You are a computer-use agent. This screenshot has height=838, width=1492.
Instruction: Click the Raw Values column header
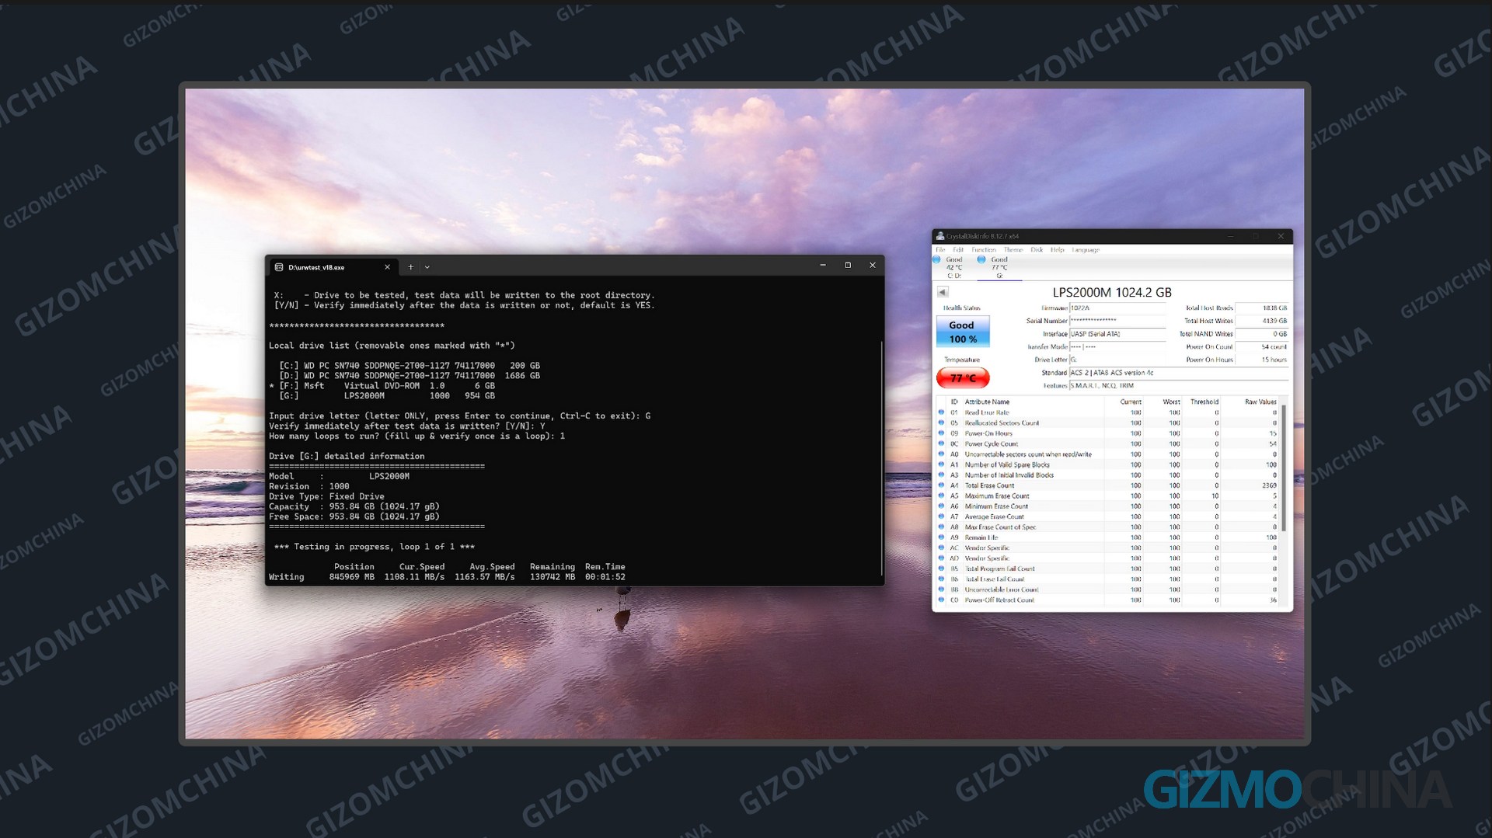click(x=1260, y=402)
